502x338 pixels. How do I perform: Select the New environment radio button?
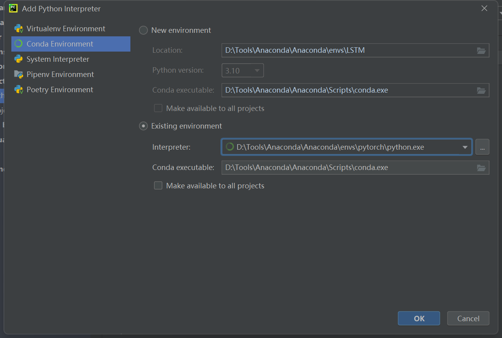144,30
